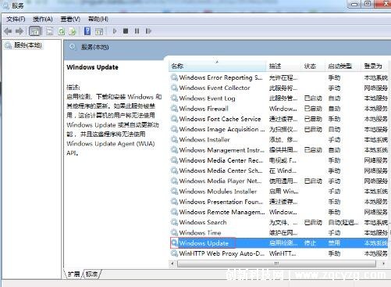Open the 操作(A) menu

[x=43, y=19]
